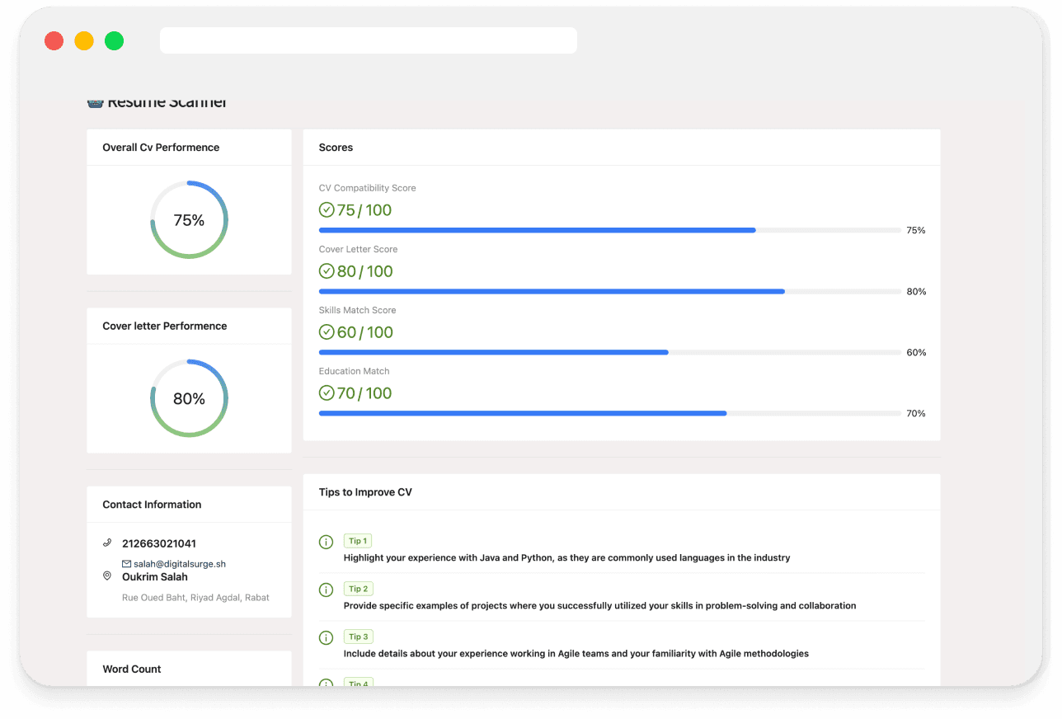Click the CV Compatibility Score progress bar
The image size is (1062, 719).
pyautogui.click(x=609, y=230)
